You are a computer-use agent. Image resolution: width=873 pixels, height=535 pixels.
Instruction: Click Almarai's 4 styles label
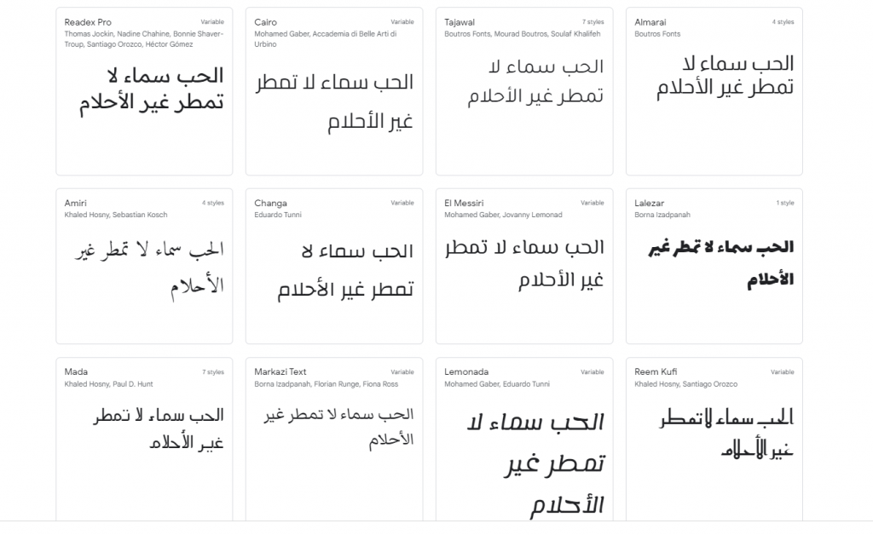click(x=783, y=21)
